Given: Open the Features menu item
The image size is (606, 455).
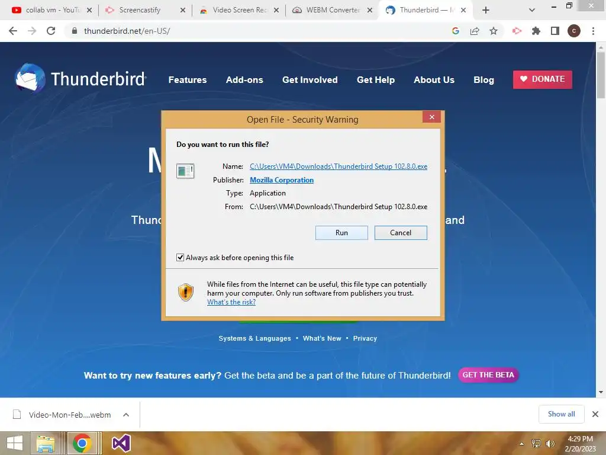Looking at the screenshot, I should tap(188, 80).
